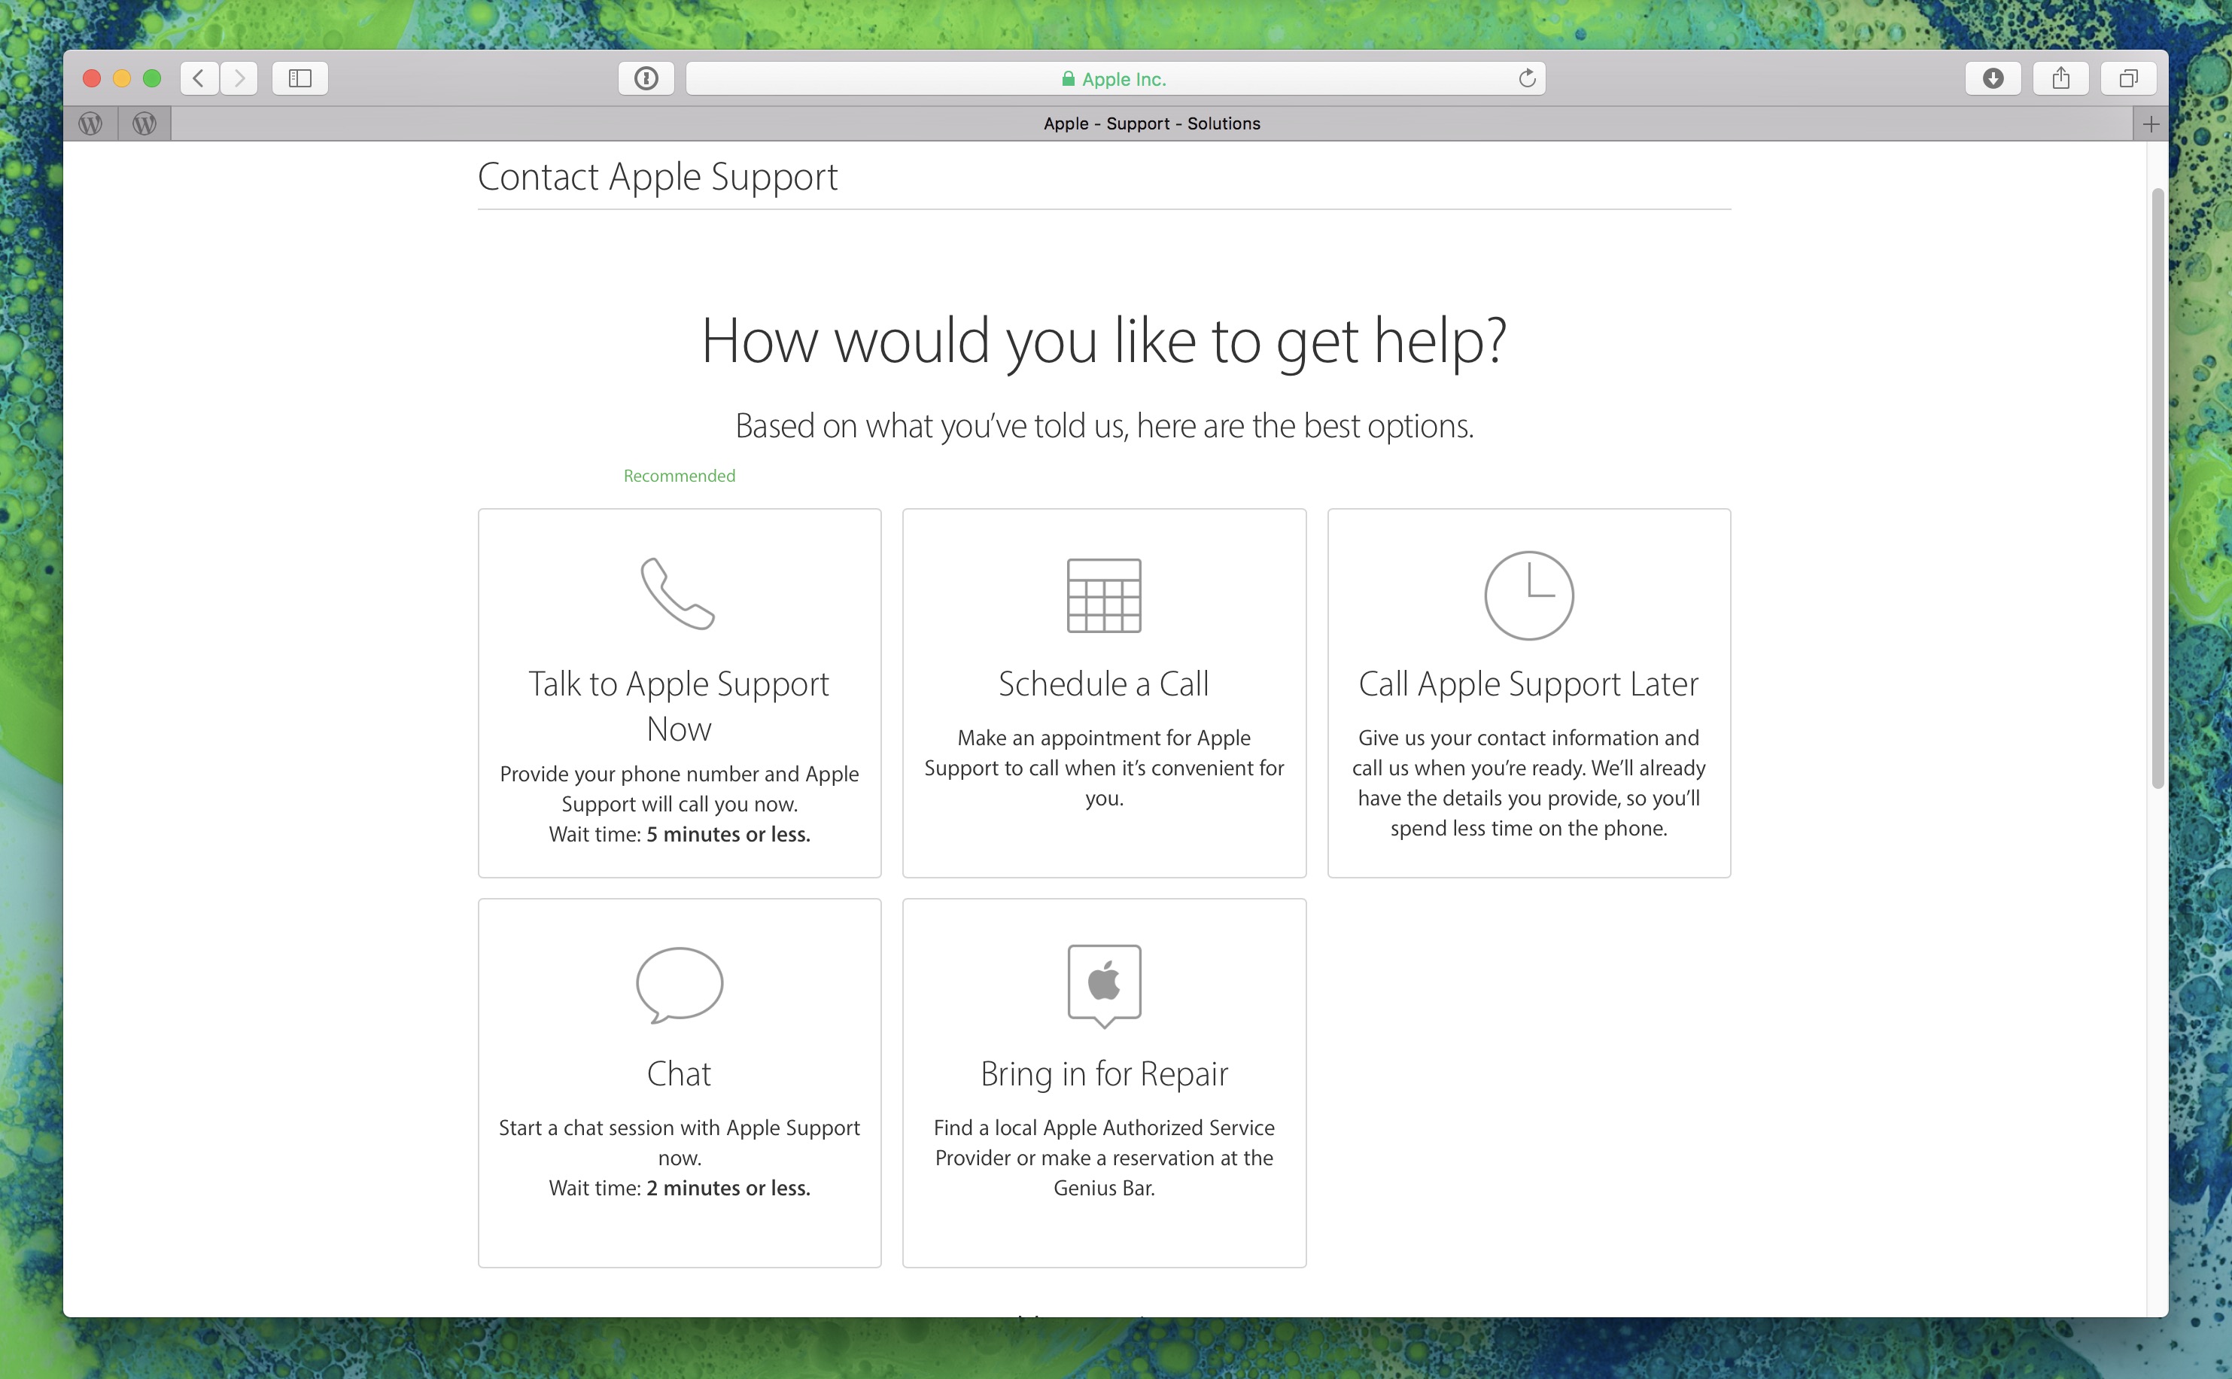Click the Apple logo repair icon
This screenshot has width=2232, height=1379.
(x=1103, y=984)
